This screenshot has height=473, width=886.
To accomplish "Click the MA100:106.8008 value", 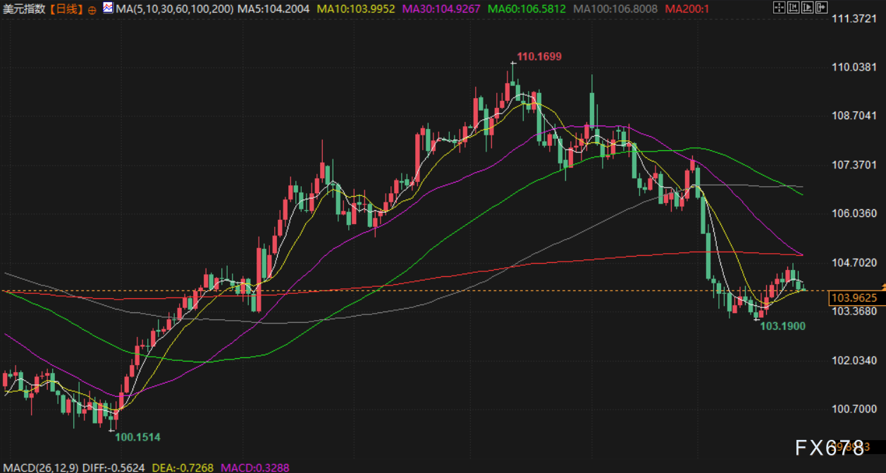I will 617,9.
